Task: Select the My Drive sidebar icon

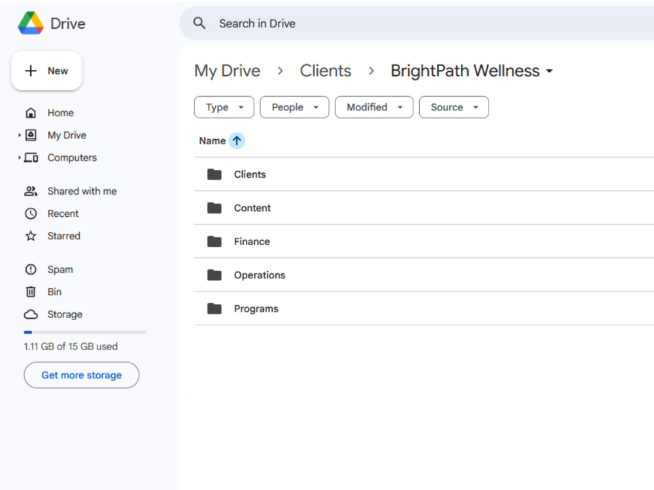Action: coord(31,135)
